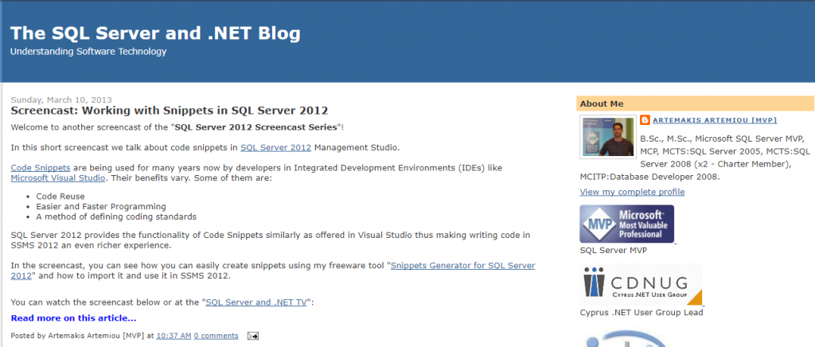Click the email post envelope icon
The image size is (815, 347).
pyautogui.click(x=253, y=336)
